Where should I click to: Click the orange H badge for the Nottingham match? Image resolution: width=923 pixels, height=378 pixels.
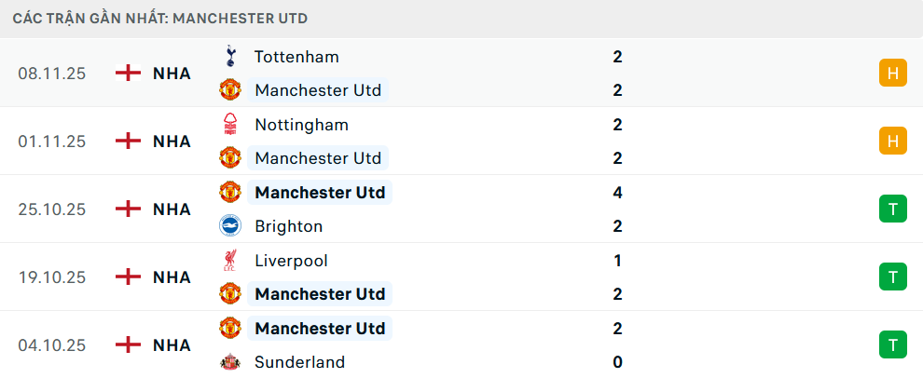click(x=892, y=141)
